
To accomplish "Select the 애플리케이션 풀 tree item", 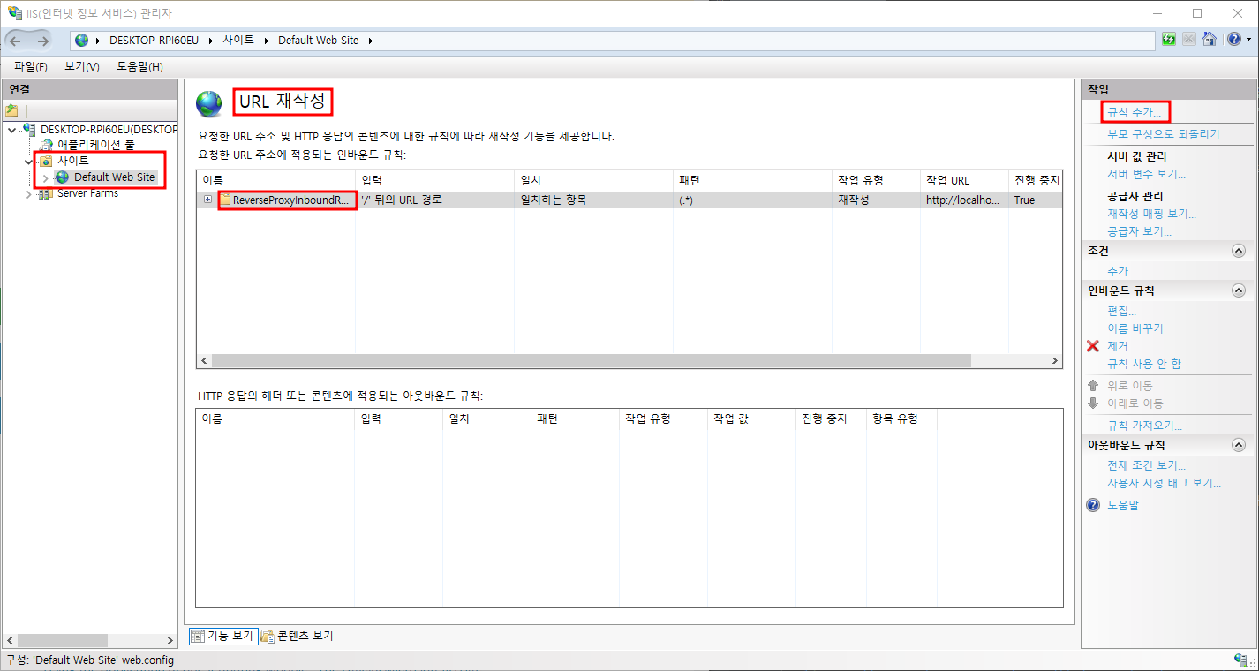I will tap(96, 145).
